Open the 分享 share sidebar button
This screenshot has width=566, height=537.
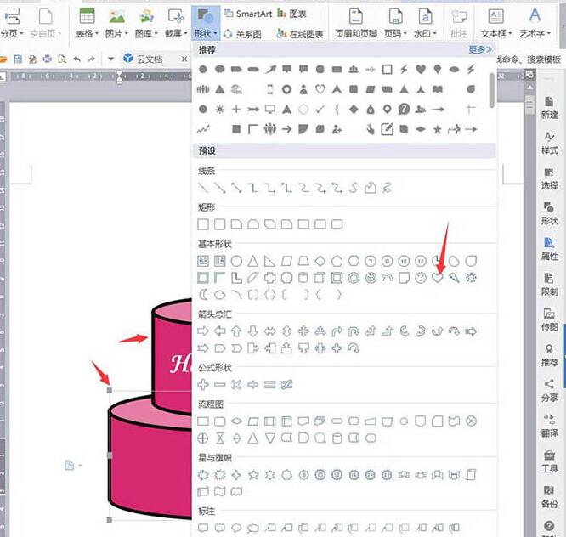pyautogui.click(x=549, y=389)
